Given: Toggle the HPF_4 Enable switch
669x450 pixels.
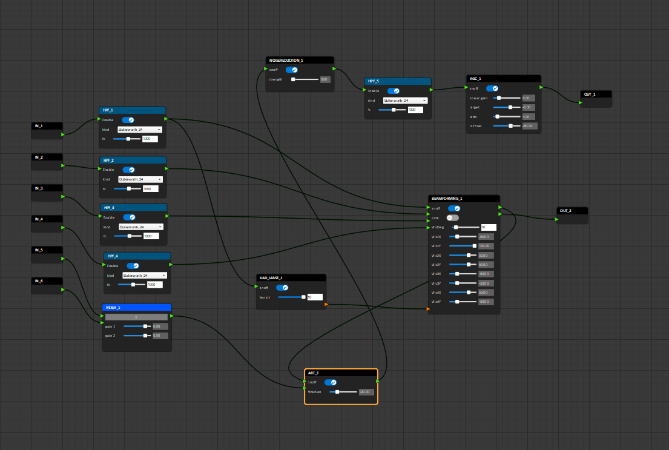Looking at the screenshot, I should [133, 265].
